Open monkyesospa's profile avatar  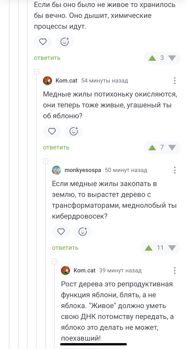56,170
